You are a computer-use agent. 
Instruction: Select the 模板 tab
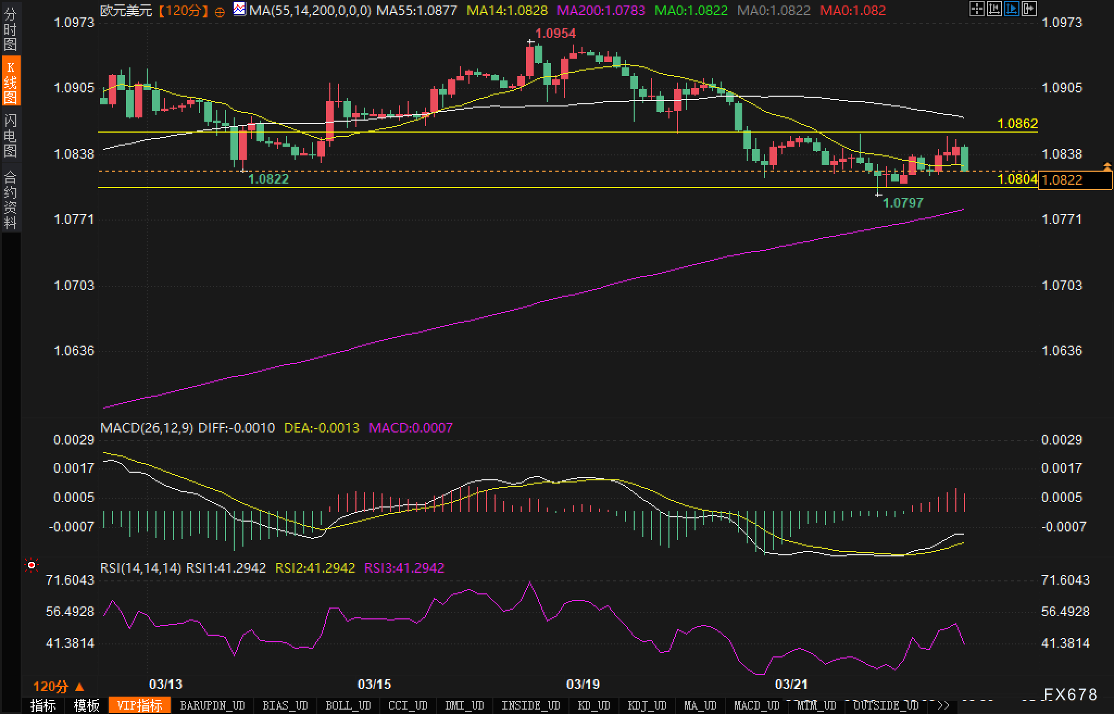coord(86,705)
